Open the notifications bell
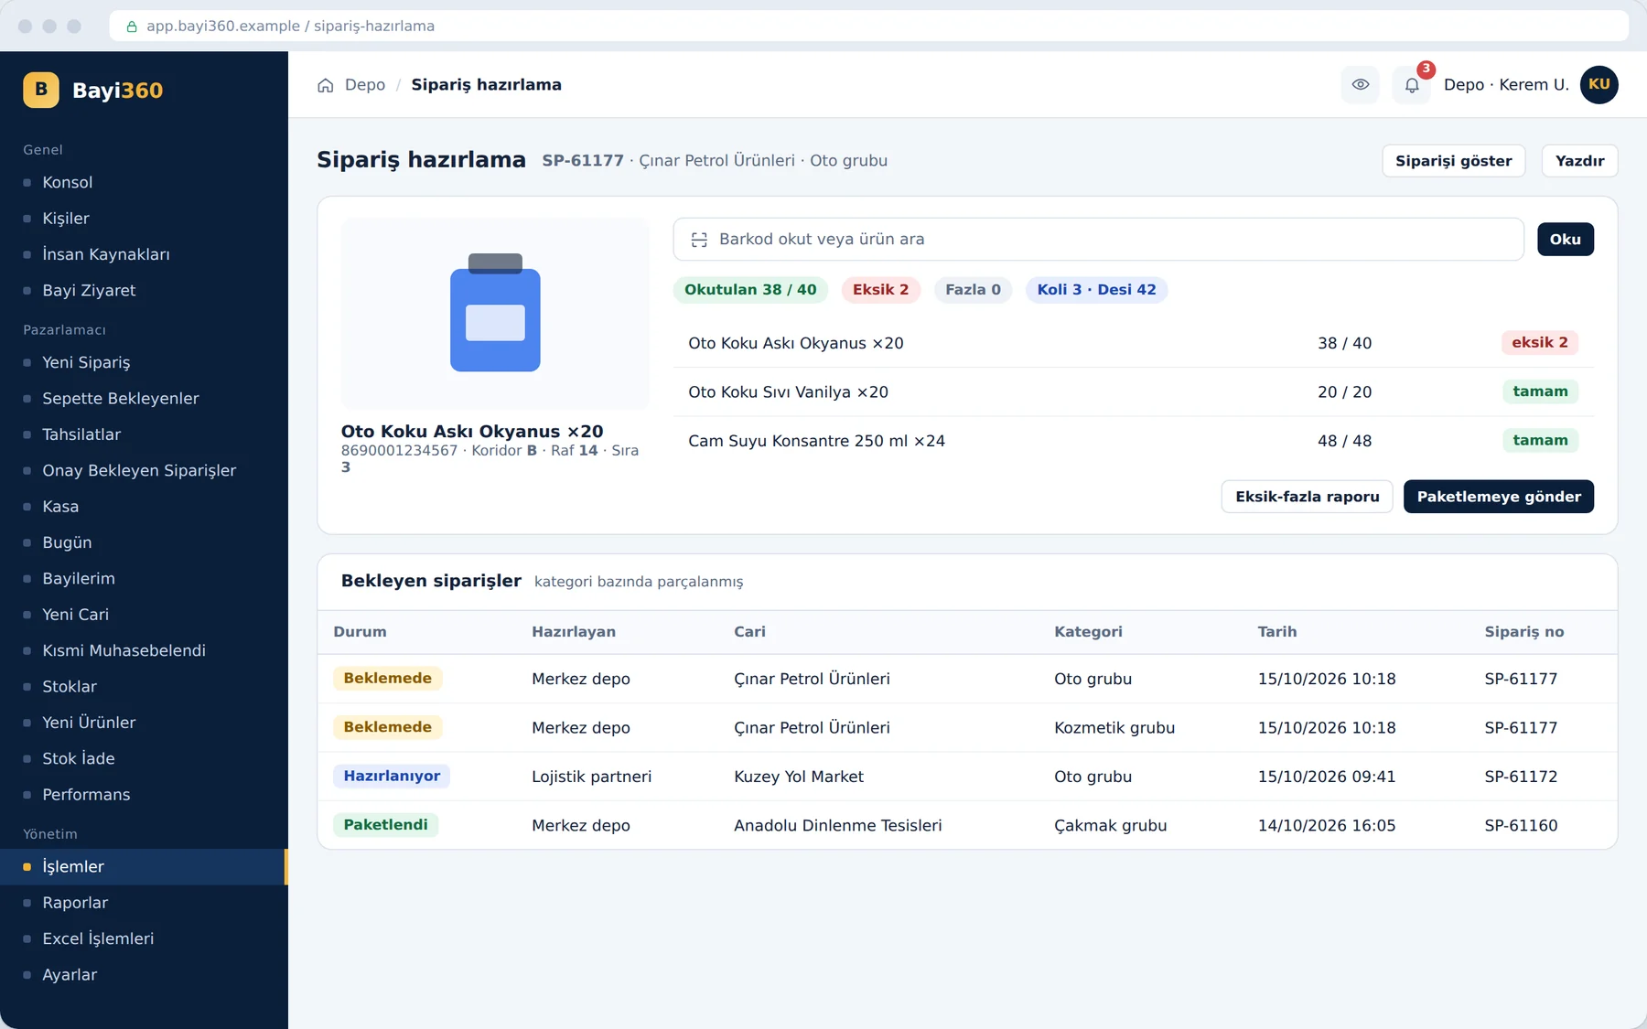 tap(1412, 84)
